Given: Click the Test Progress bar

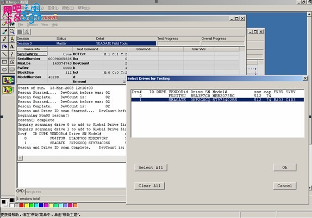Looking at the screenshot, I should pos(178,43).
